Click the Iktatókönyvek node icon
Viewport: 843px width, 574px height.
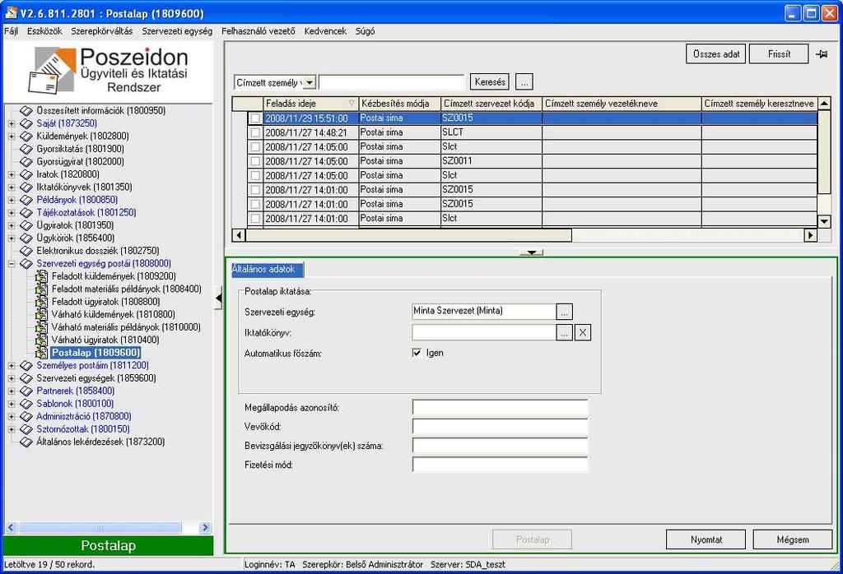click(26, 187)
